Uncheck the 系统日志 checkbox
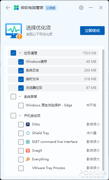The image size is (109, 180). tap(21, 71)
